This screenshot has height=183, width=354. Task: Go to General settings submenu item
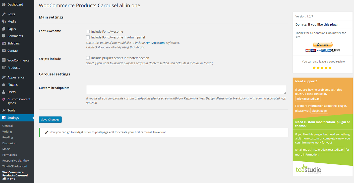(x=8, y=126)
